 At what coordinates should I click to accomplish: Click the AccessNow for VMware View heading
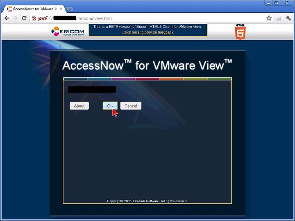pyautogui.click(x=147, y=65)
